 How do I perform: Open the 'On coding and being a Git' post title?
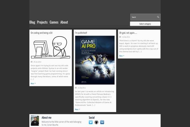point(41,33)
